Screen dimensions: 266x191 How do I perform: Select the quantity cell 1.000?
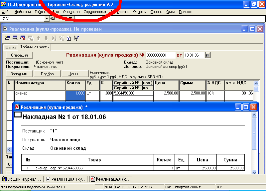75,94
